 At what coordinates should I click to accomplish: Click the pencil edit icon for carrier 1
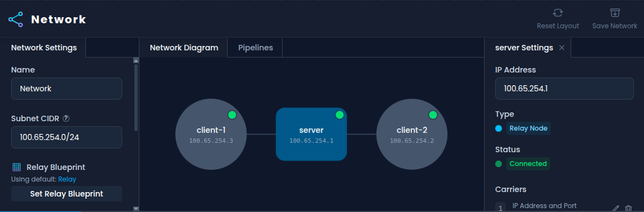point(615,208)
